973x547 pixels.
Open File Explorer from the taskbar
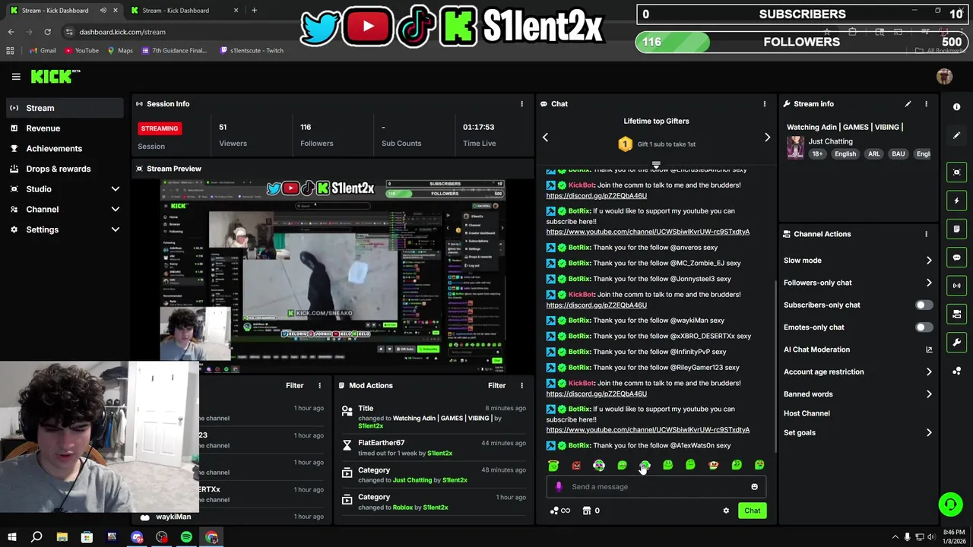coord(62,537)
